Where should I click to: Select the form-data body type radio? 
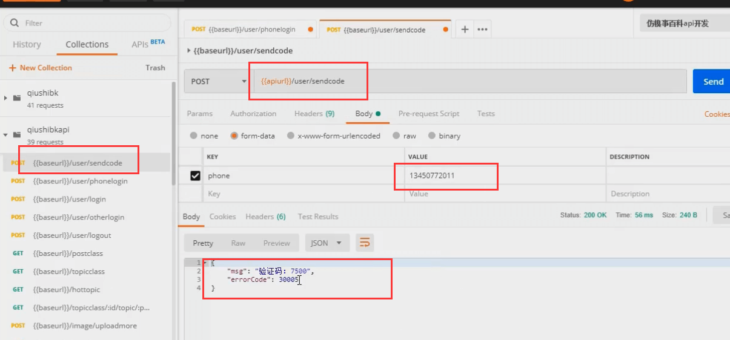(x=234, y=136)
